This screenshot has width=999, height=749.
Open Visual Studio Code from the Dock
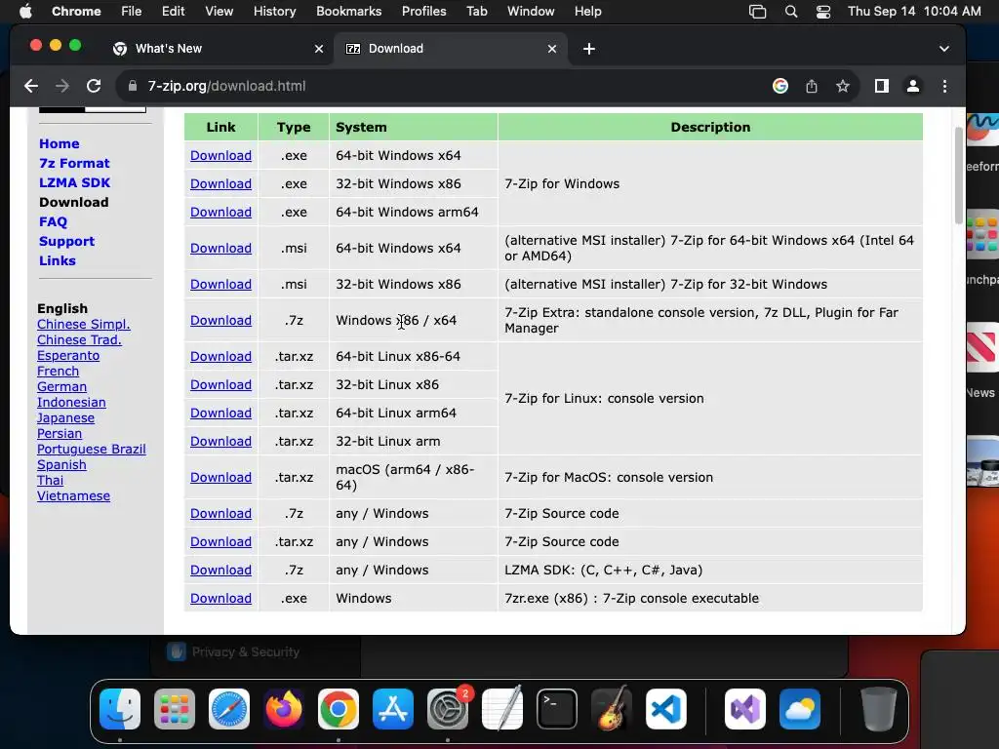665,709
